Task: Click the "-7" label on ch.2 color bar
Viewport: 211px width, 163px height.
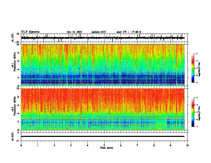Action: click(196, 127)
